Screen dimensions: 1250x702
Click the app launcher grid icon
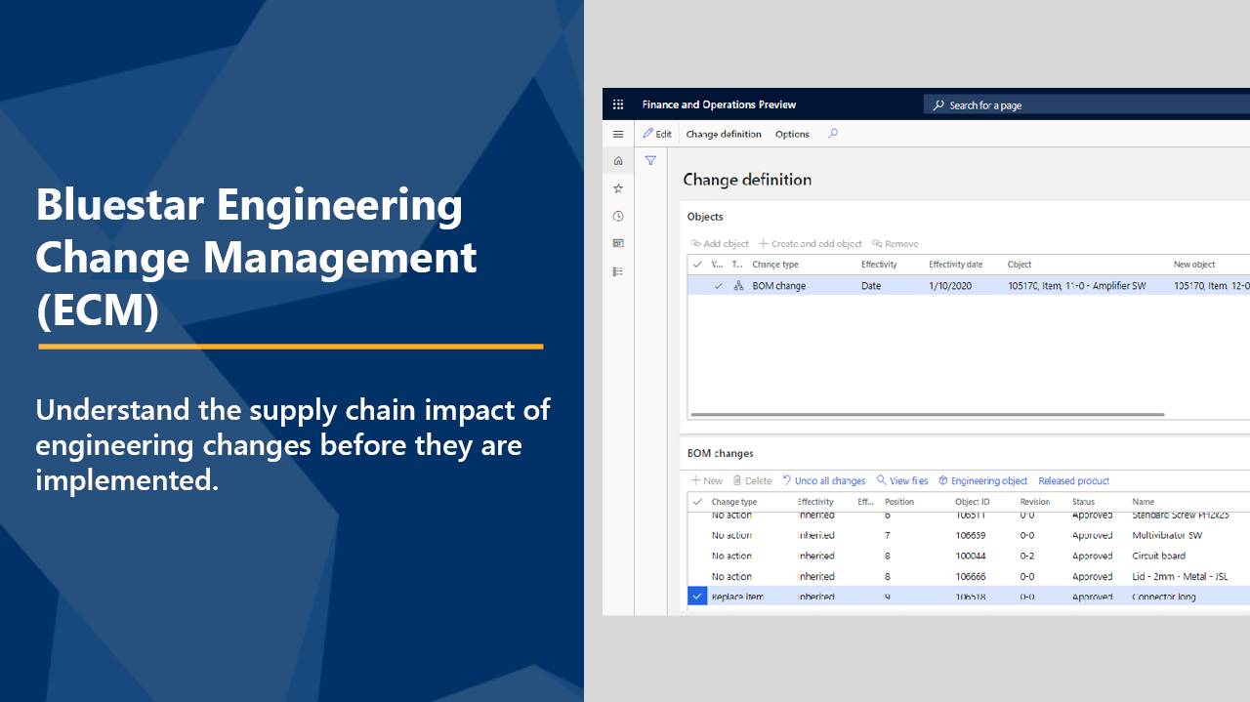pyautogui.click(x=618, y=103)
